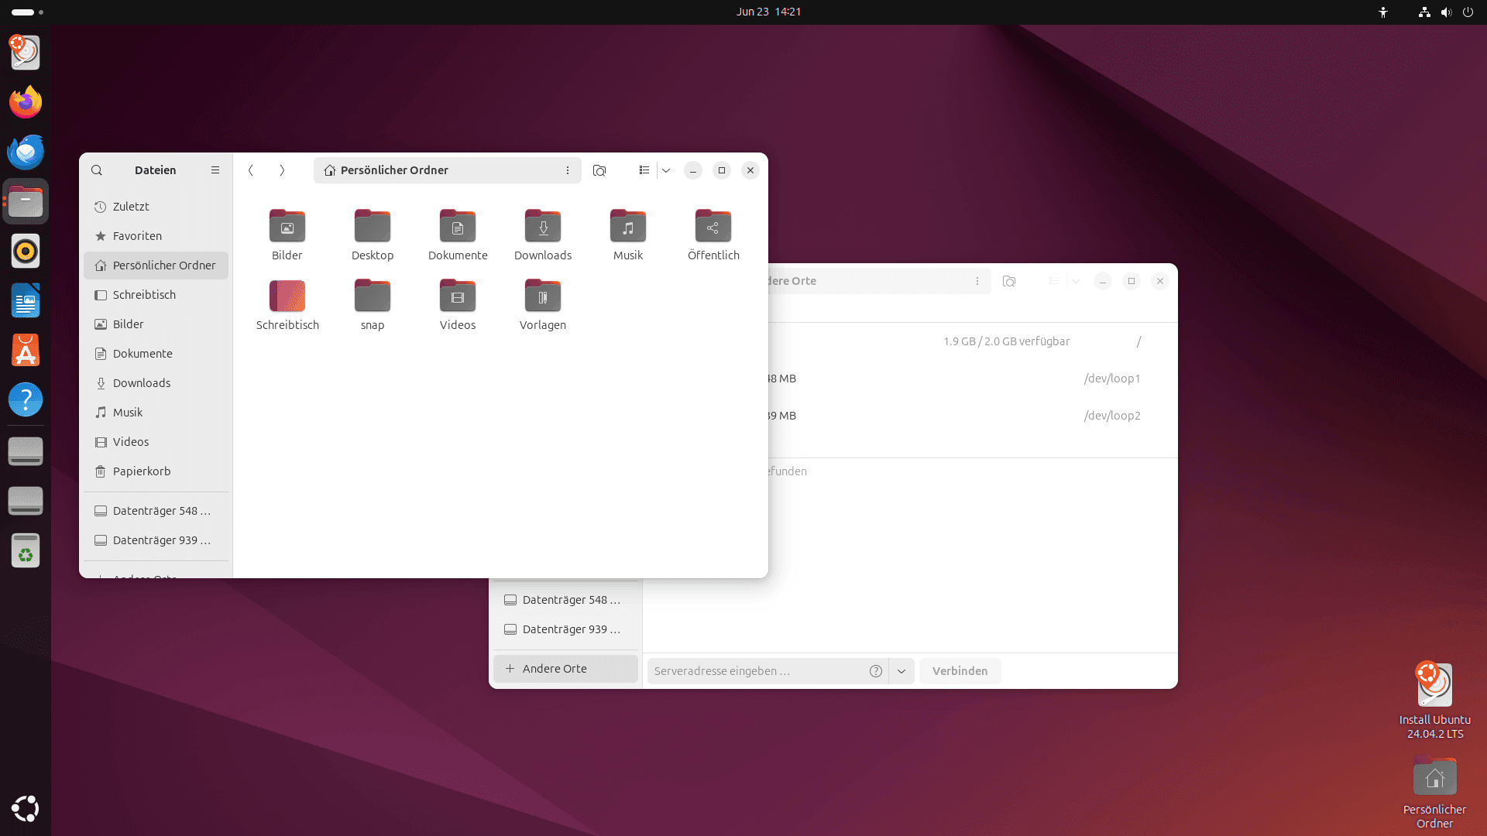
Task: Select Zuletzt in the sidebar
Action: pyautogui.click(x=156, y=207)
